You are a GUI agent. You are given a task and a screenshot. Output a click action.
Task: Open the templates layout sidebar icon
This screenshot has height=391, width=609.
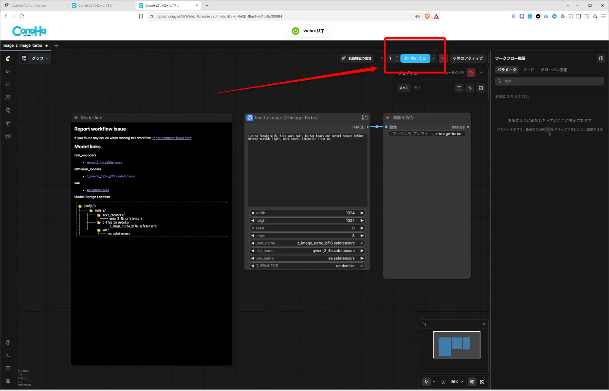pos(8,123)
